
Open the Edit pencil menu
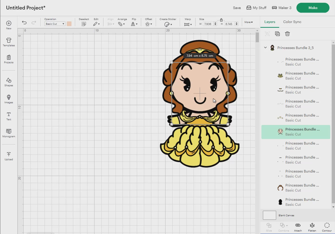(96, 24)
